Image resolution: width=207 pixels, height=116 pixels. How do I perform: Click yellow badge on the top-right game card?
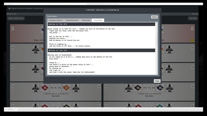tap(192, 41)
